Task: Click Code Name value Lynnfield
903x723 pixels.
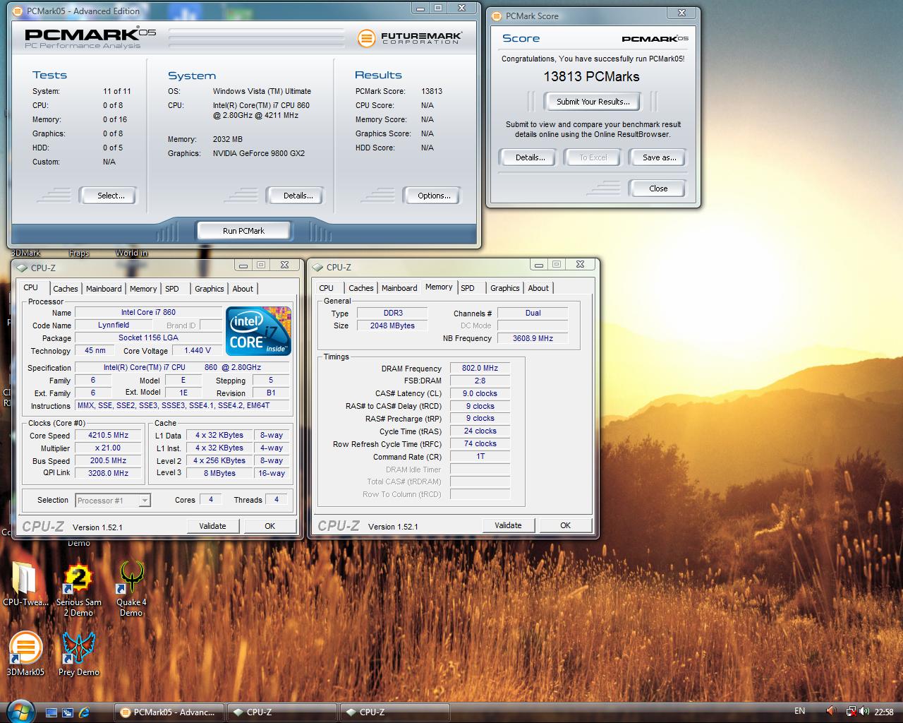Action: 114,325
